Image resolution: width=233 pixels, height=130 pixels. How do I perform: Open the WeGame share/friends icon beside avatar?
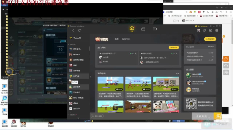pyautogui.click(x=205, y=30)
